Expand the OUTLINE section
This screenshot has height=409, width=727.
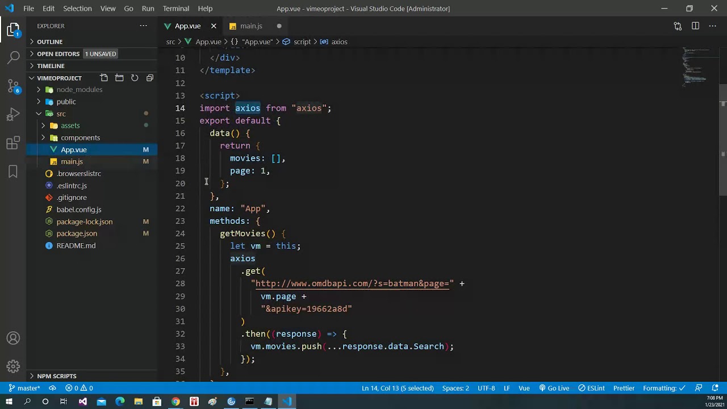pyautogui.click(x=49, y=42)
